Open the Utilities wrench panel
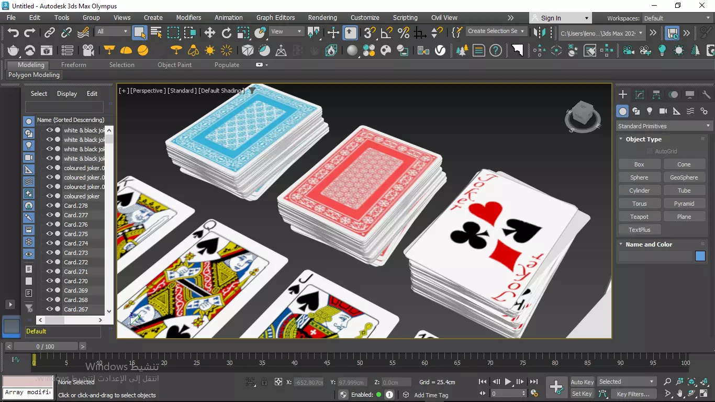 (x=706, y=95)
